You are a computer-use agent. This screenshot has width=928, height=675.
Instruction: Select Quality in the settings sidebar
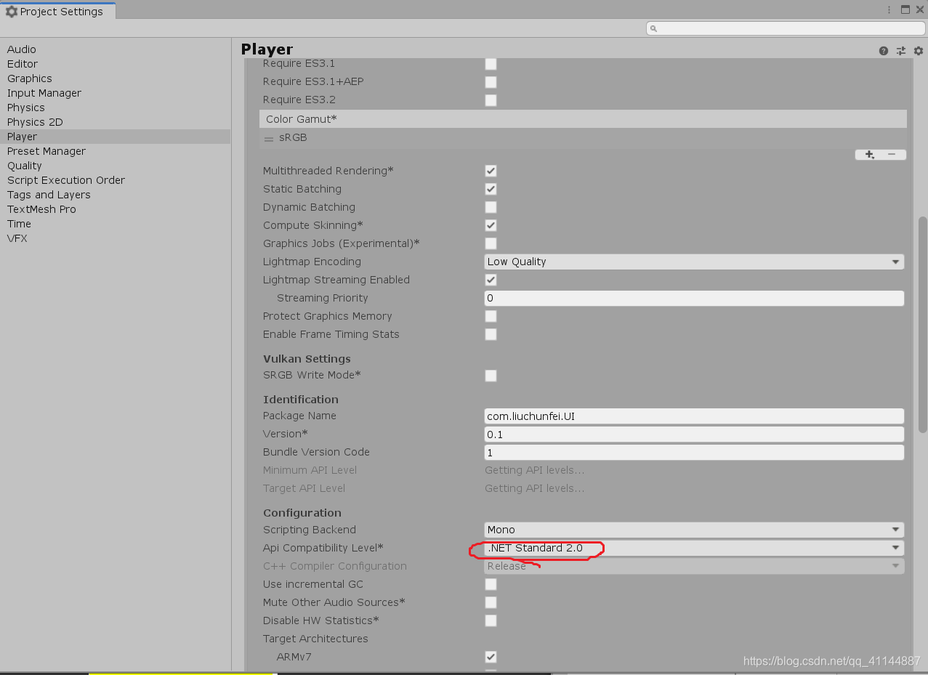point(24,166)
